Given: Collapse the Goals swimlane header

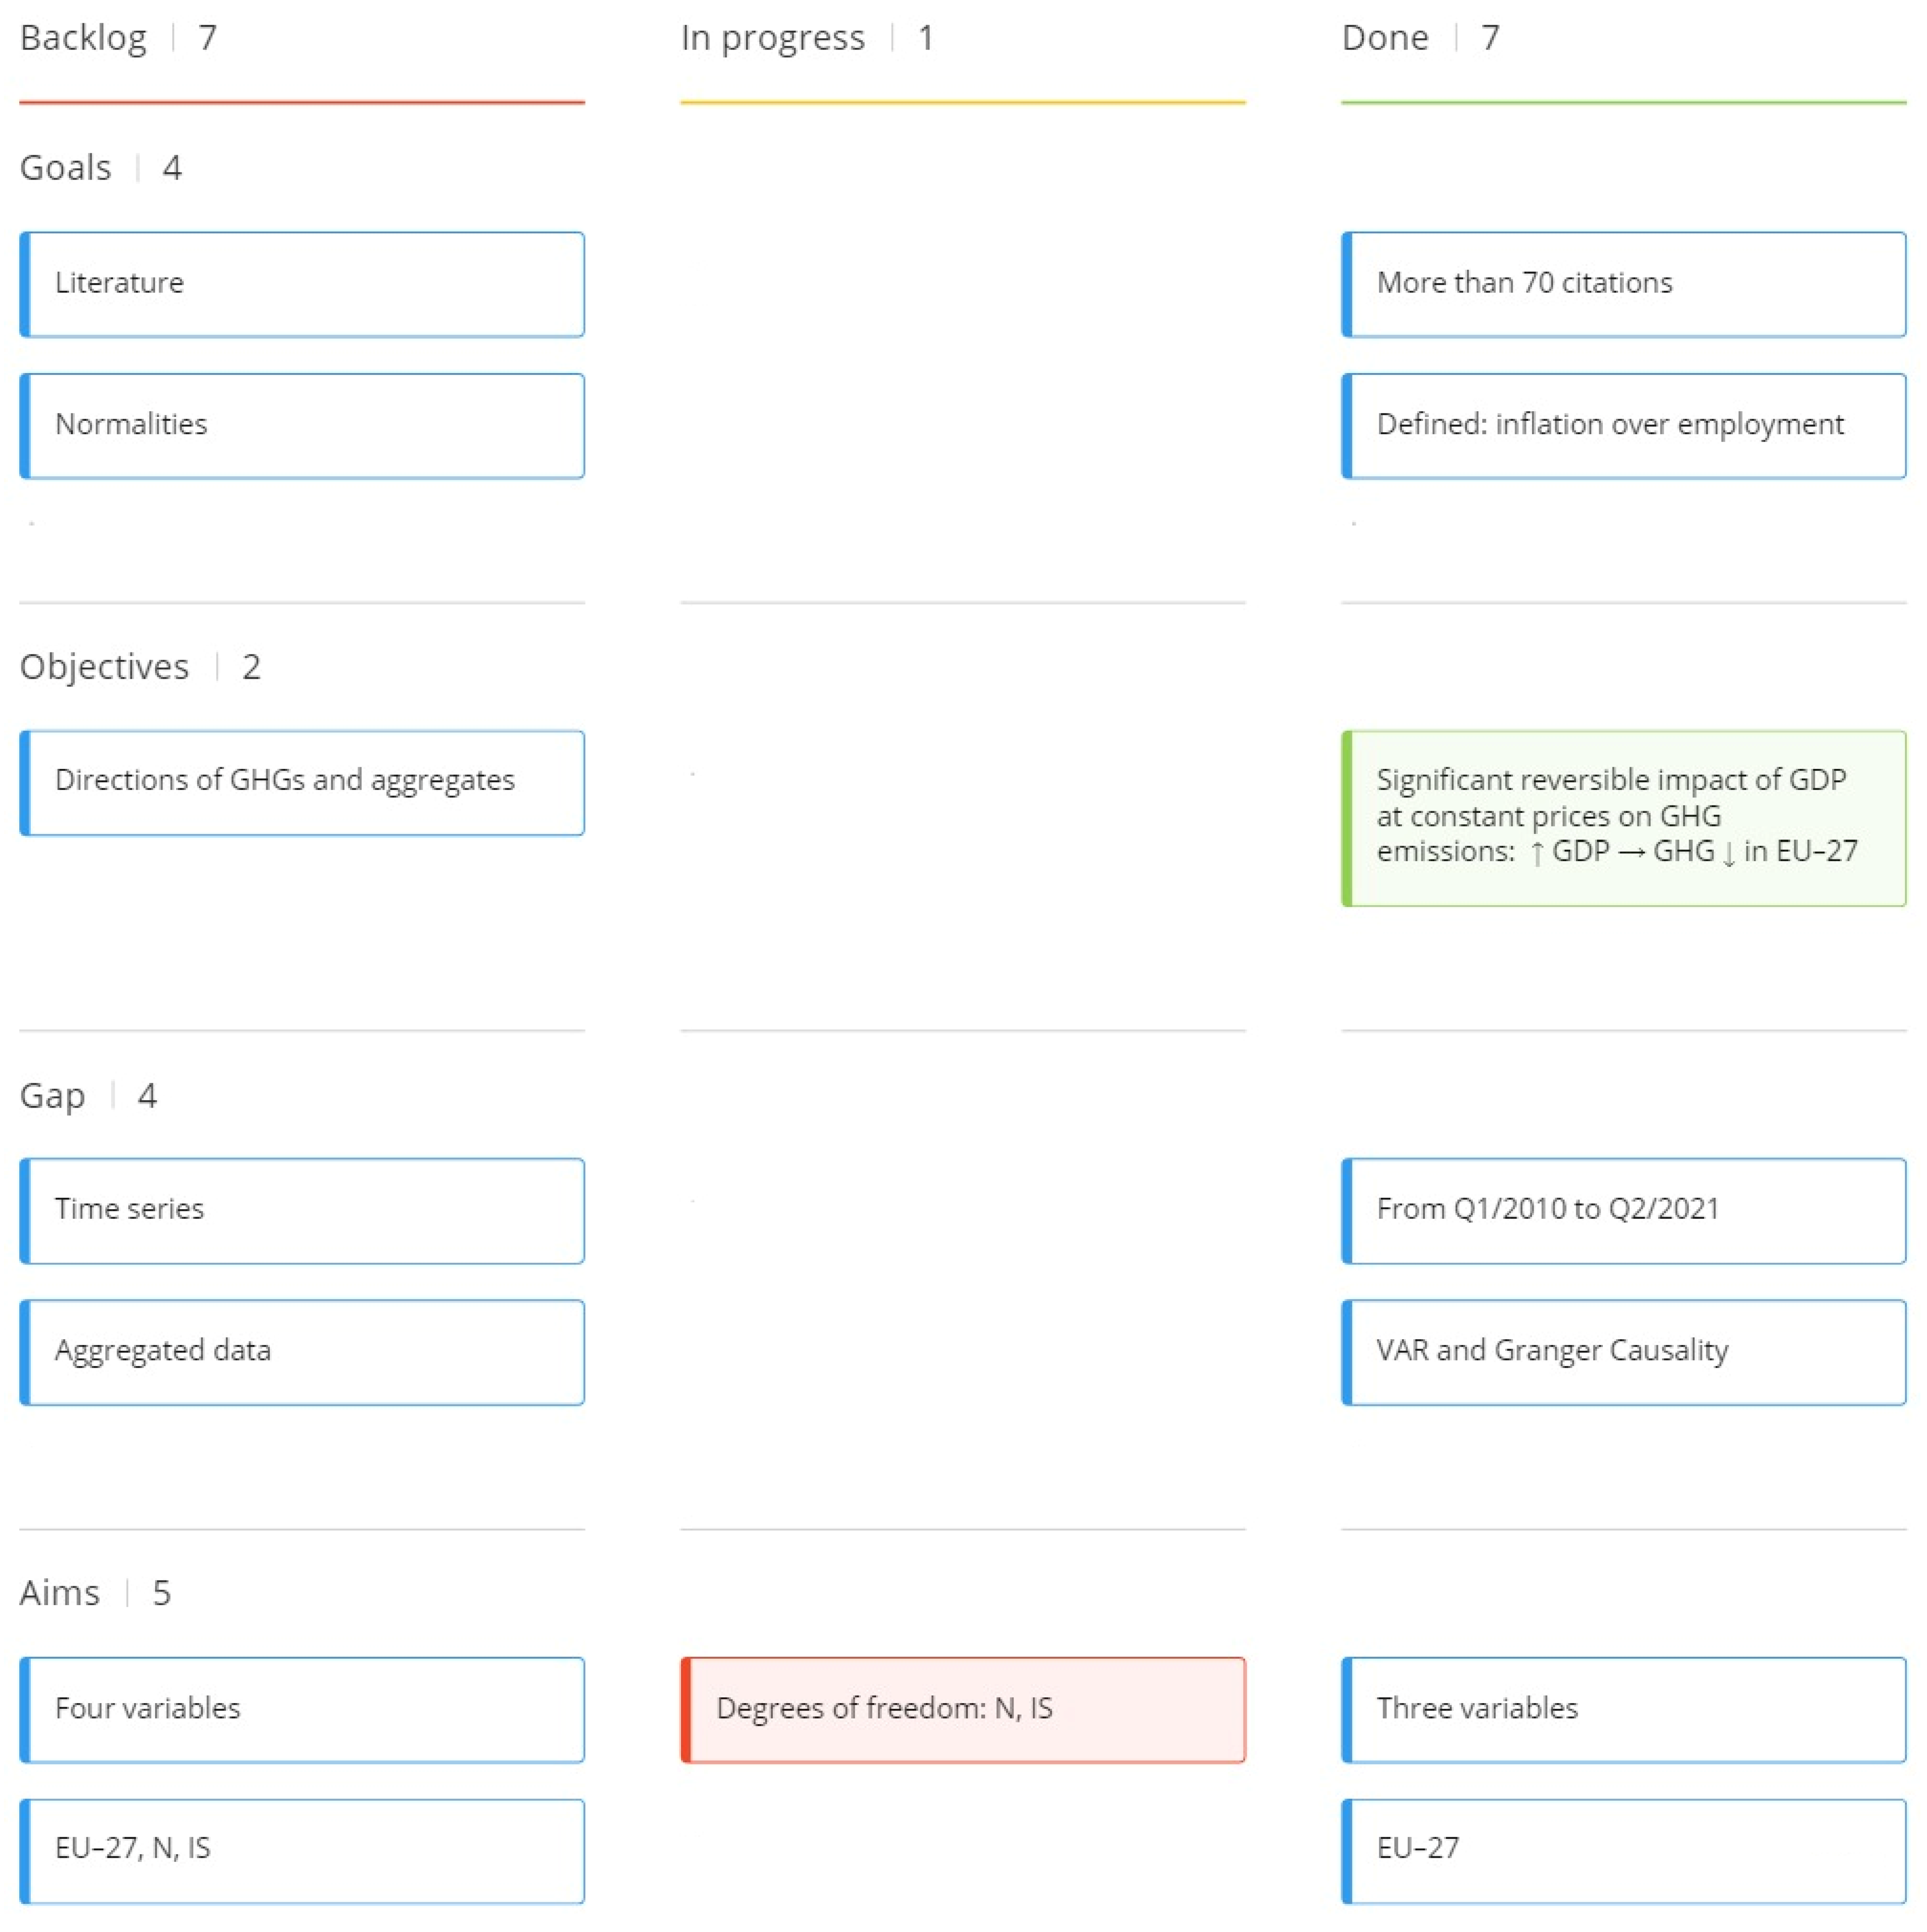Looking at the screenshot, I should tap(66, 168).
